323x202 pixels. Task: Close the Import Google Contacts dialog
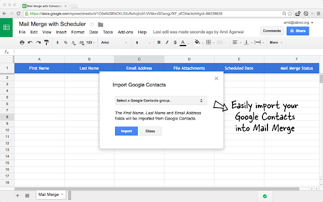[x=217, y=78]
